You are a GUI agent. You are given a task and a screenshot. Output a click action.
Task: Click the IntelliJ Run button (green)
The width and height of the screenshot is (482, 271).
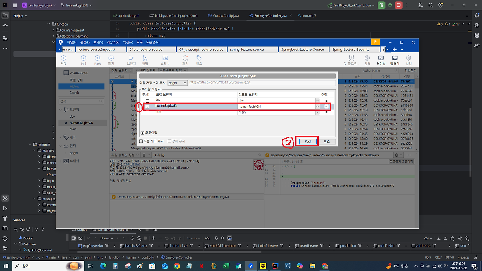382,5
